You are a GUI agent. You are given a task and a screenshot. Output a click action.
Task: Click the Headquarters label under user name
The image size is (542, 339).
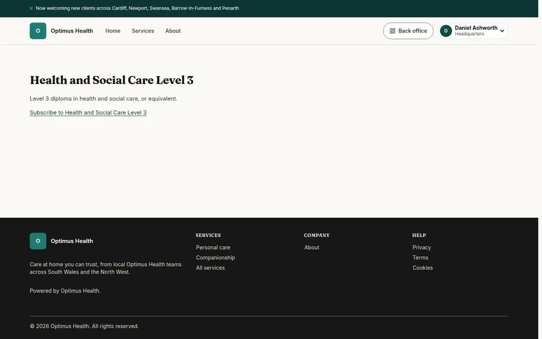pos(469,34)
